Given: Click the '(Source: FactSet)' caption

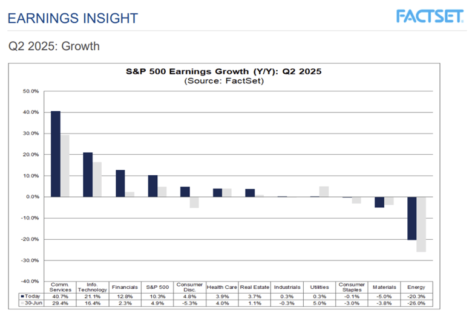Looking at the screenshot, I should click(224, 81).
